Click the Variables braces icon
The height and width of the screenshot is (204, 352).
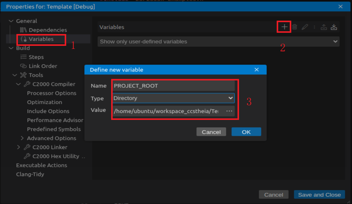point(24,39)
